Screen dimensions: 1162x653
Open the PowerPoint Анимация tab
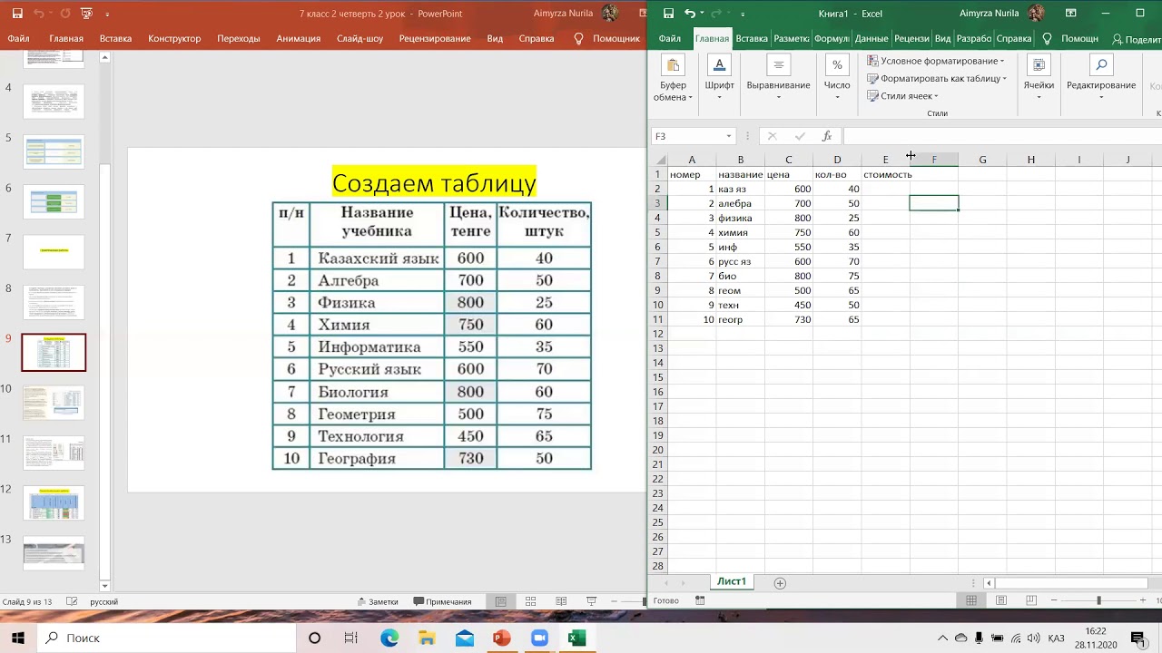click(x=299, y=39)
